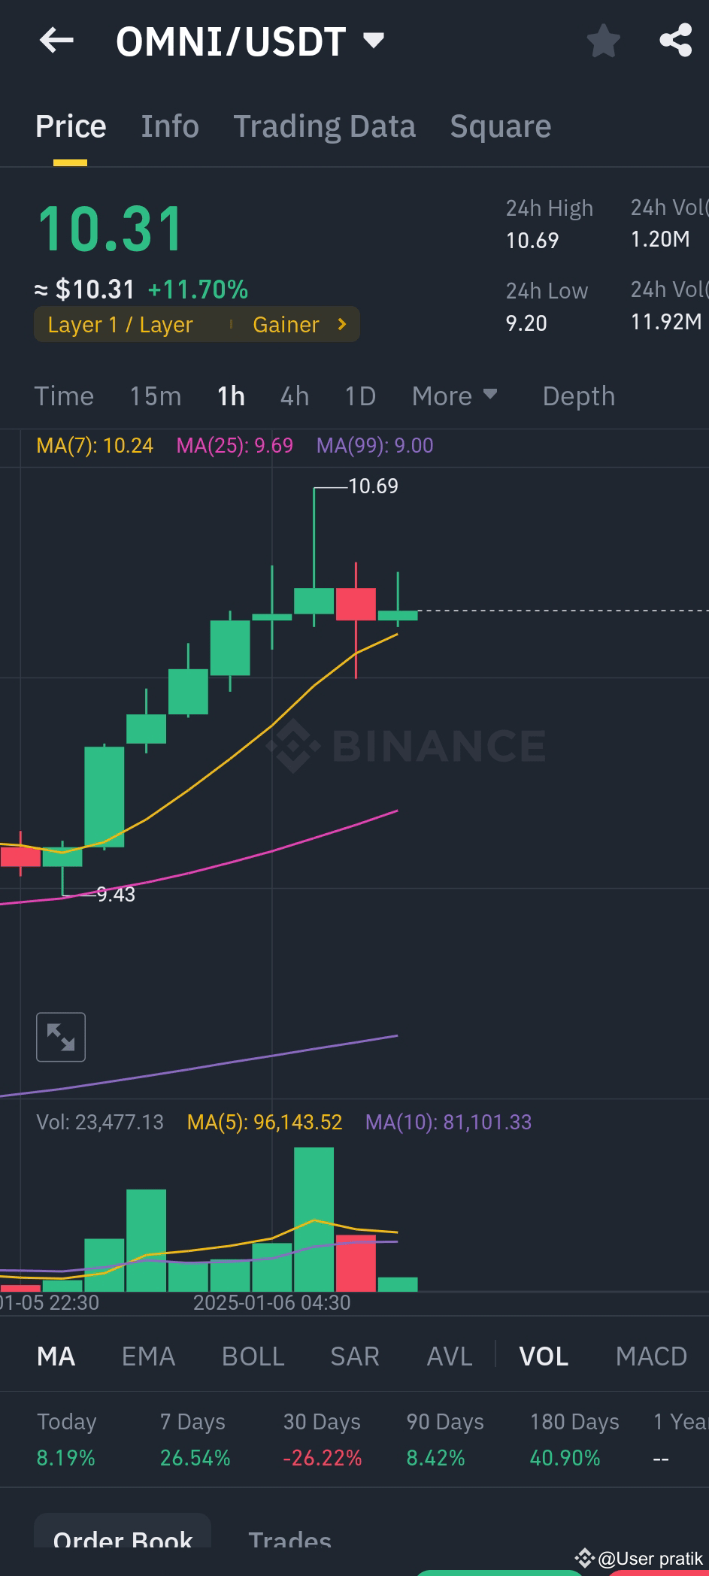Tap the 11.92M 24h volume value
Viewport: 709px width, 1576px height.
(666, 322)
